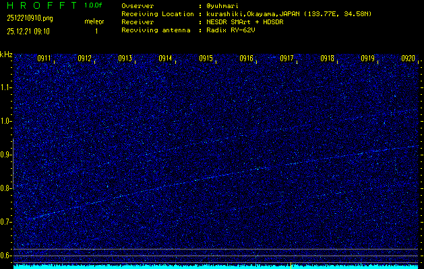Click the 0917 time marker
Image resolution: width=424 pixels, height=269 pixels.
click(x=286, y=59)
